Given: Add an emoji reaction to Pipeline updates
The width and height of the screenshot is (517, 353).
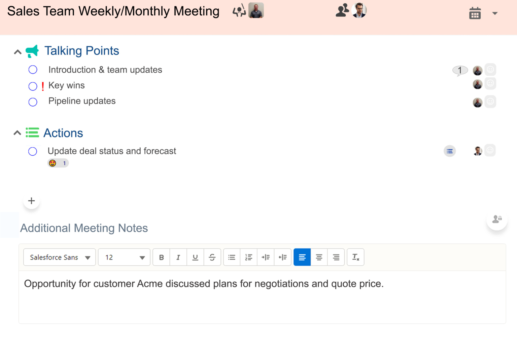Looking at the screenshot, I should click(490, 101).
